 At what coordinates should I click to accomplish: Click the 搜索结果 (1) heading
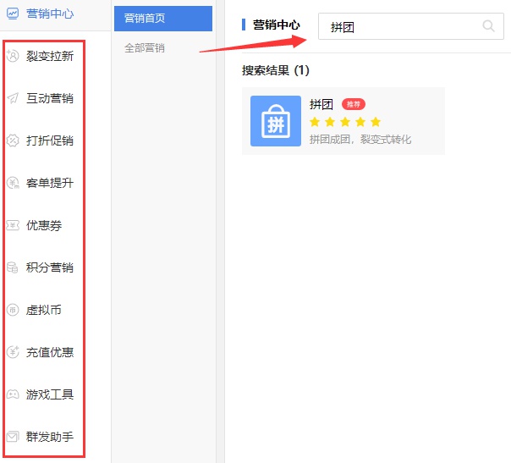[276, 70]
